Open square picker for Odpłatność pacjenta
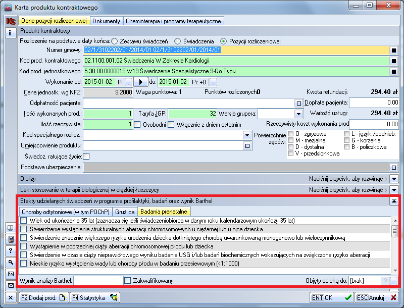 click(298, 104)
